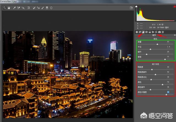Select the Zoom tool in Camera Raw toolbar

click(4, 8)
